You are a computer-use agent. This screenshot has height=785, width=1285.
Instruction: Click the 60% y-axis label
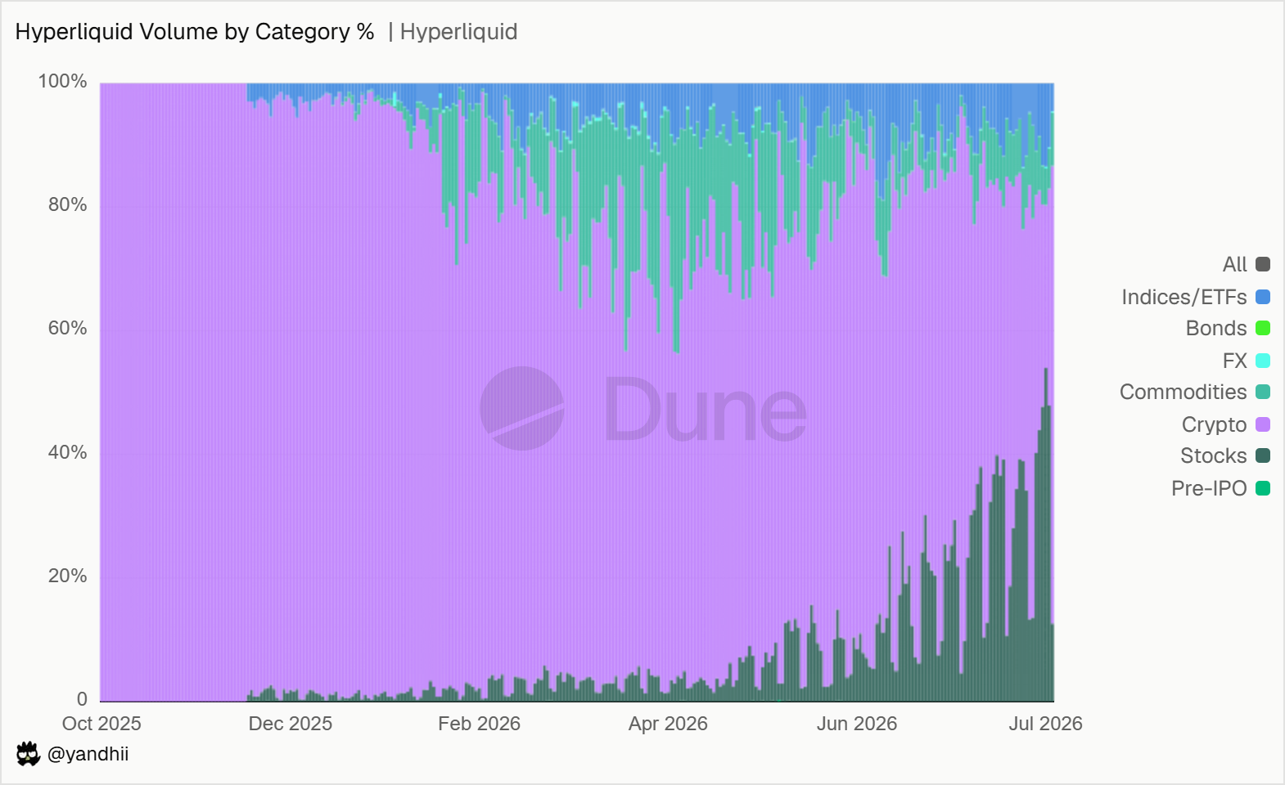(67, 328)
